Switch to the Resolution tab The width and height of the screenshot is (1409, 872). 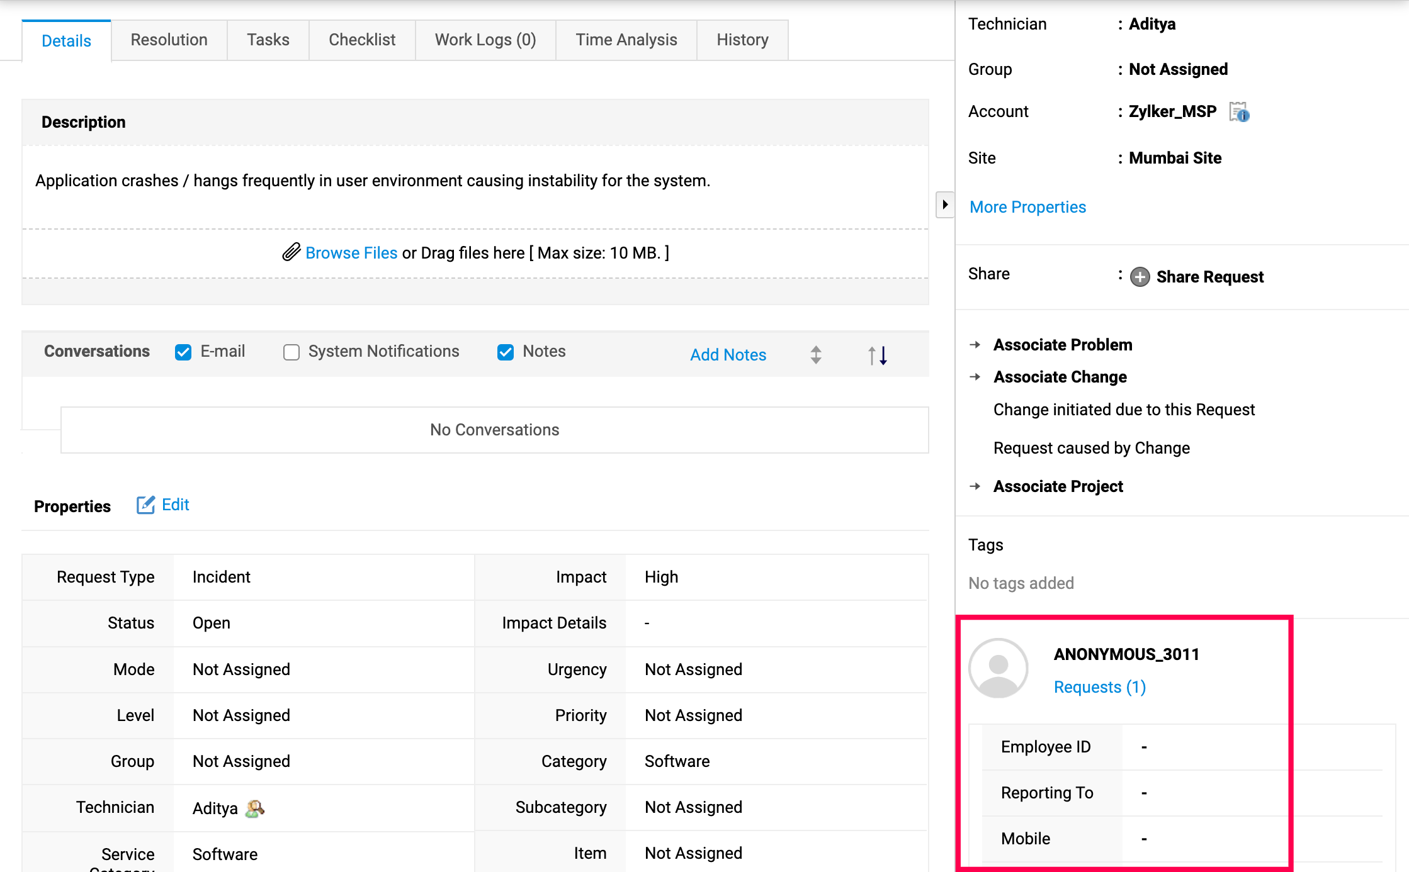[169, 40]
